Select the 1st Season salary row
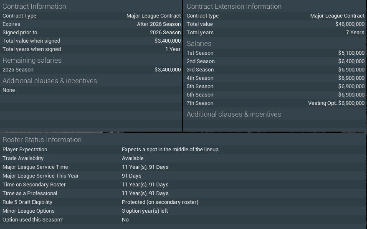The width and height of the screenshot is (367, 229). coord(275,53)
